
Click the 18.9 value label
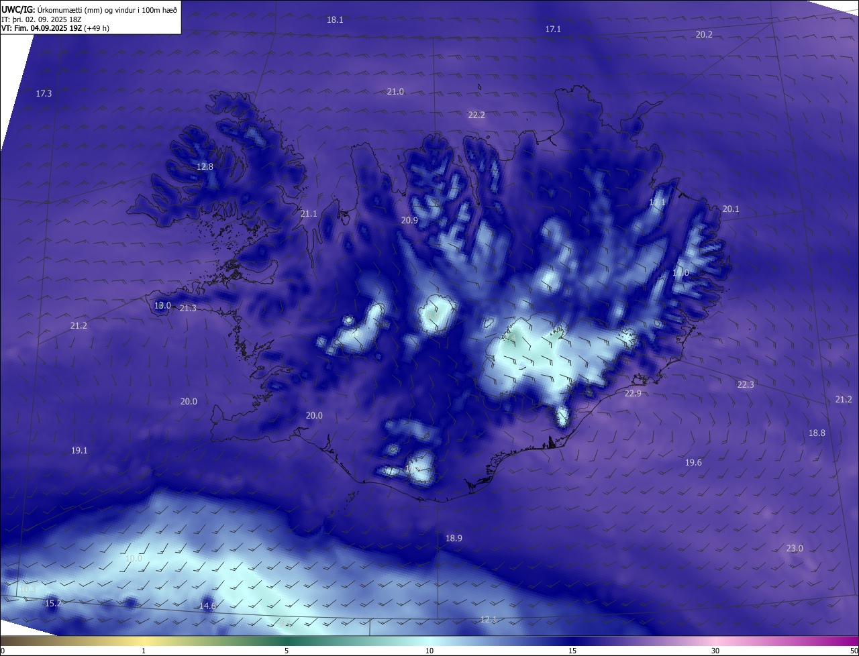454,539
